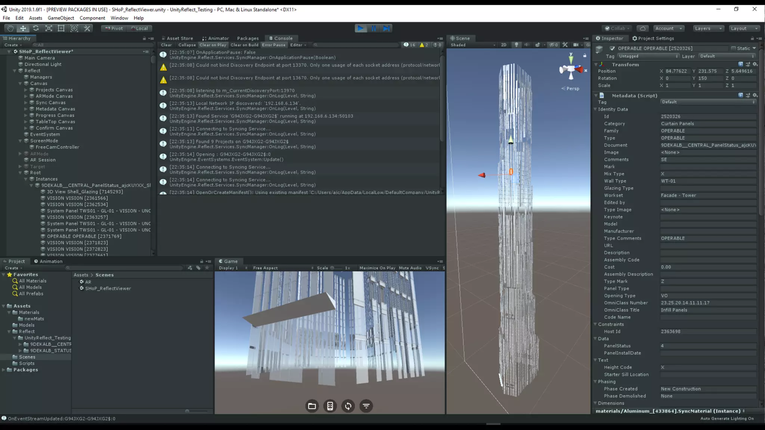Screen dimensions: 765x430
Task: Select the Move tool
Action: [x=23, y=28]
